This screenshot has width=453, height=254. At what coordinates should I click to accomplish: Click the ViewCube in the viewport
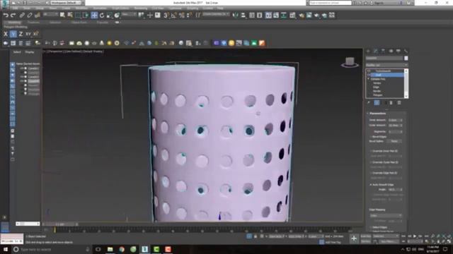(350, 62)
